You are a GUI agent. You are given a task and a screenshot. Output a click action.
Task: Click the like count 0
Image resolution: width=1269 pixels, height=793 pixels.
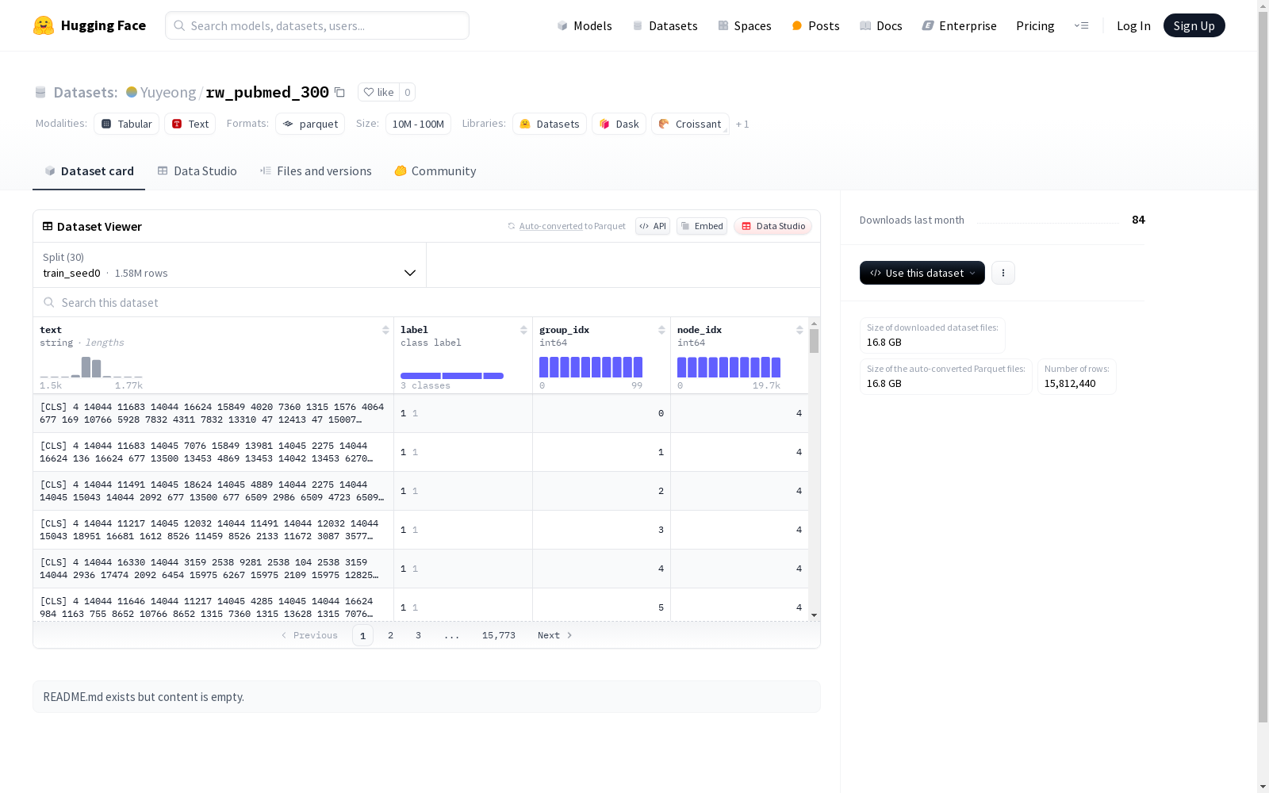(x=408, y=92)
